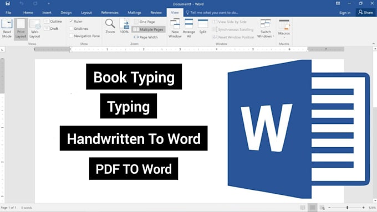Click Reset Window Position
Viewport: 377px width, 212px height.
click(x=233, y=37)
